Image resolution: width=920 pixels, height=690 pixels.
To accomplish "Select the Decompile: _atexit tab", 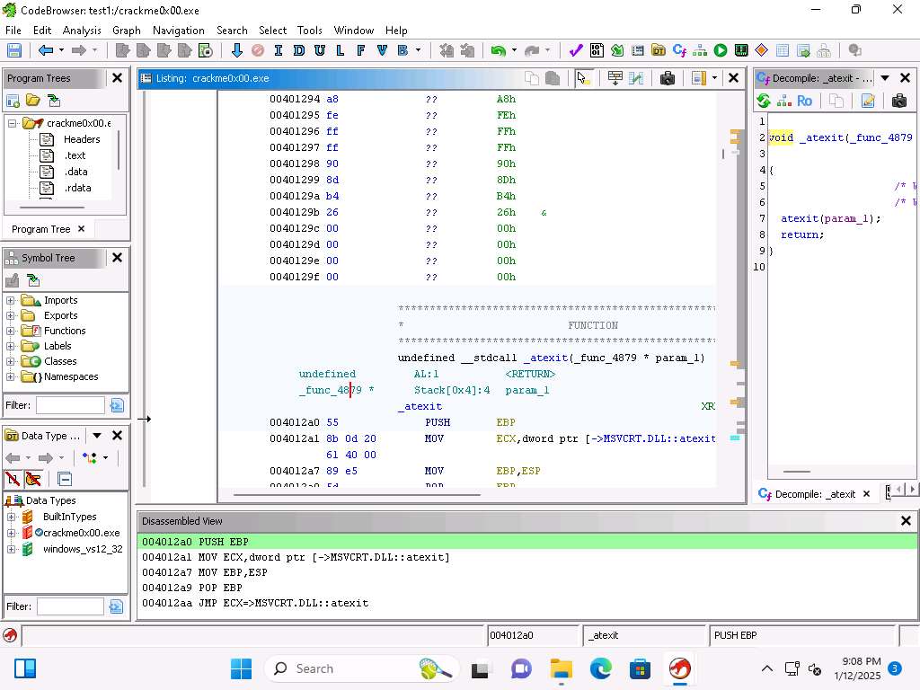I will (x=814, y=494).
